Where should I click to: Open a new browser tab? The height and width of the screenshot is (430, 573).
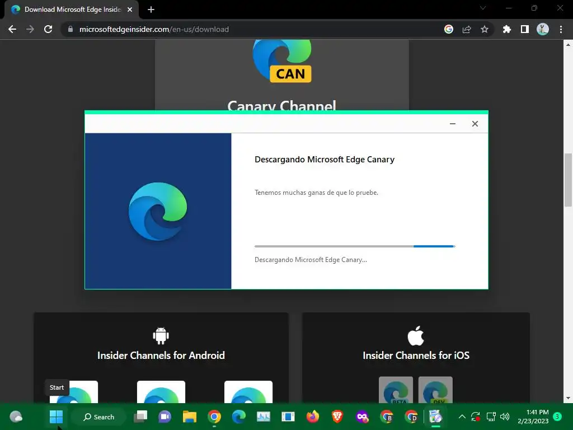[x=151, y=10]
